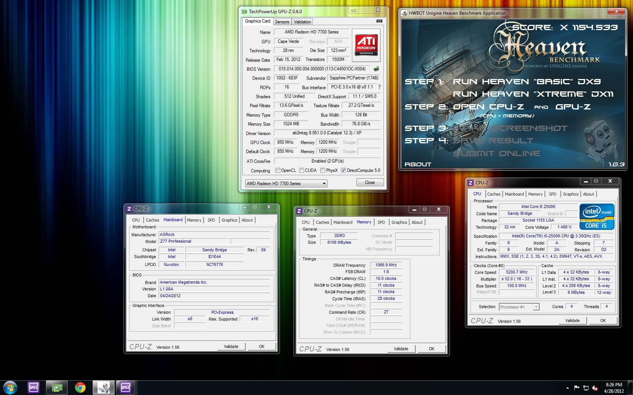Toggle the PhysX checkbox

(x=323, y=170)
